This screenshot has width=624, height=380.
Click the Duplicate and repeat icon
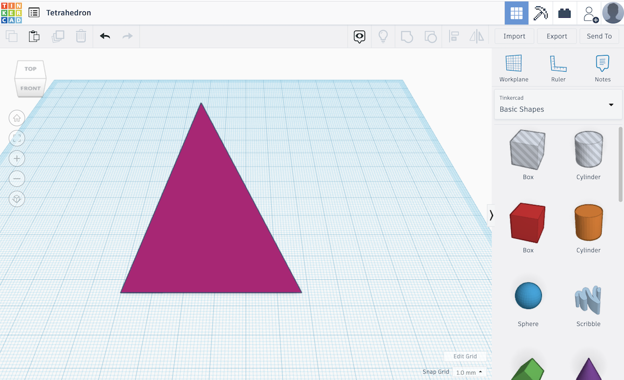58,36
